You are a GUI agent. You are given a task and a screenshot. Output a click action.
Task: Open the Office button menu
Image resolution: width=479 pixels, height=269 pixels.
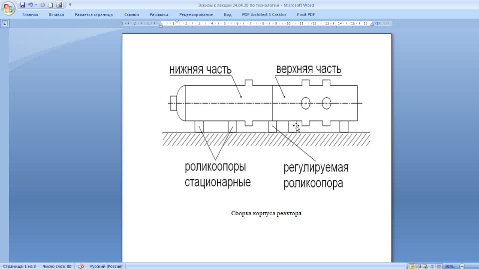(8, 8)
